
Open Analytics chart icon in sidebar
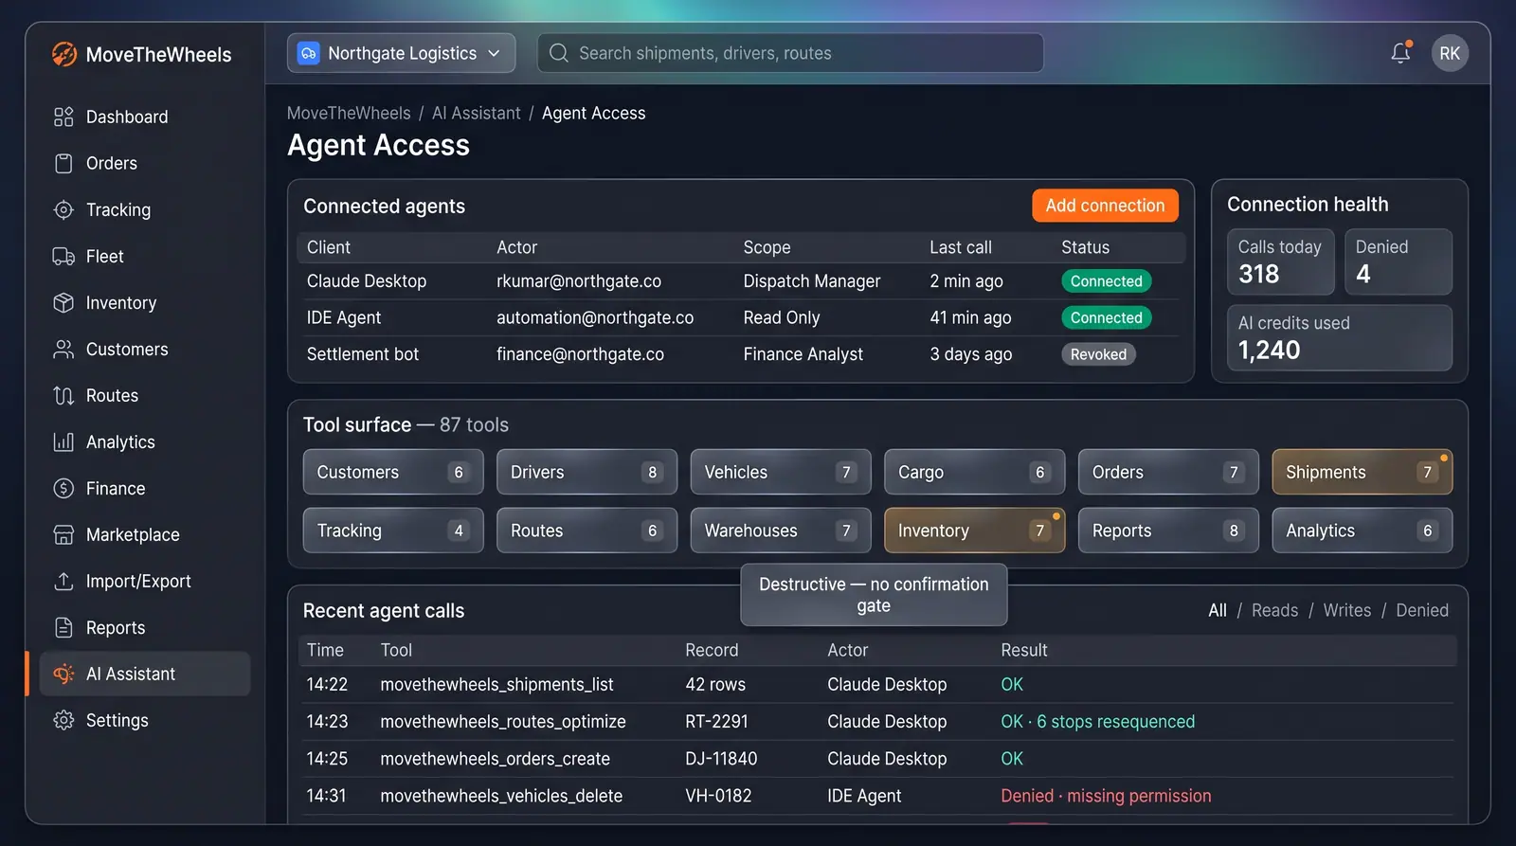coord(63,441)
